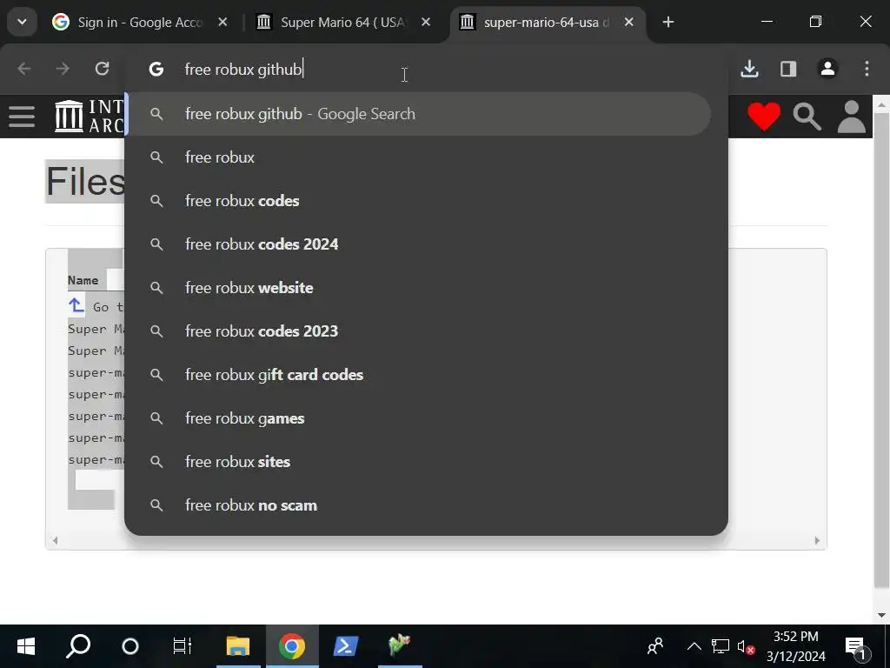Open the Windows Start menu
The width and height of the screenshot is (890, 668).
tap(25, 646)
